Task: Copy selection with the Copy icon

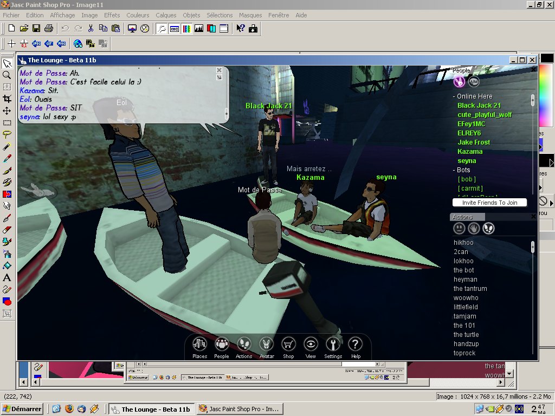Action: click(103, 28)
